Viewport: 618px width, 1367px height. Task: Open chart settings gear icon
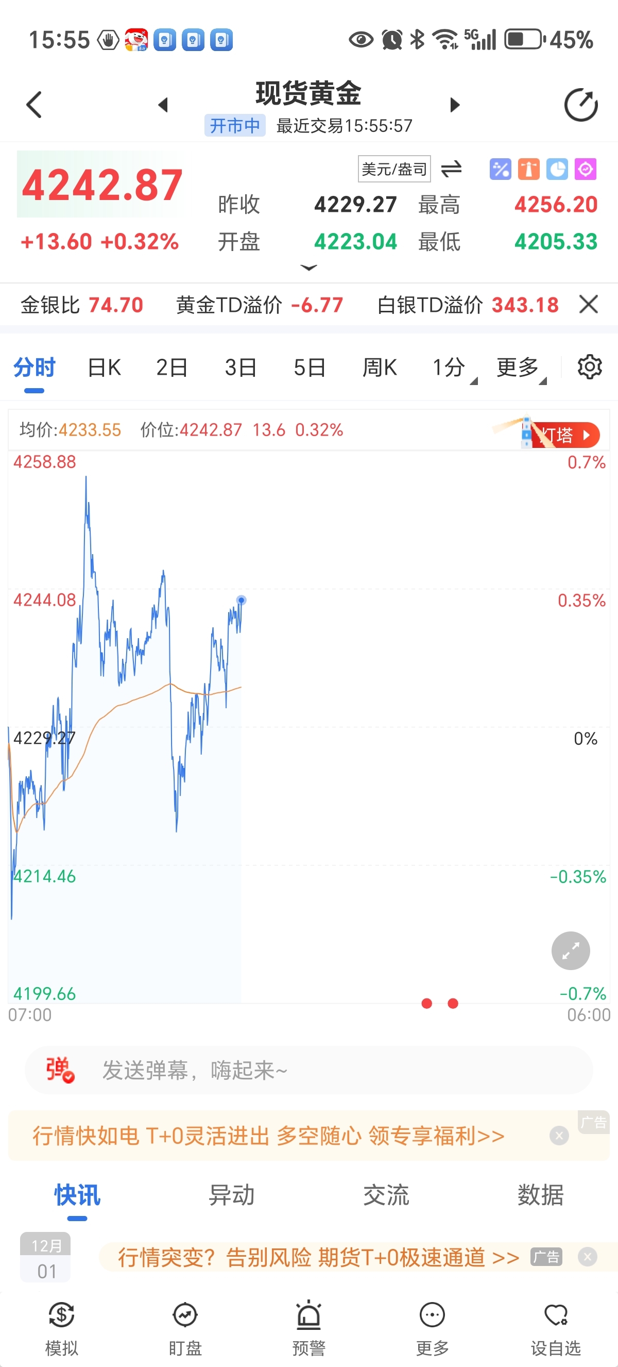pos(589,367)
